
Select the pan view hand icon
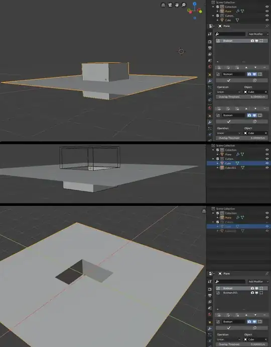[177, 5]
